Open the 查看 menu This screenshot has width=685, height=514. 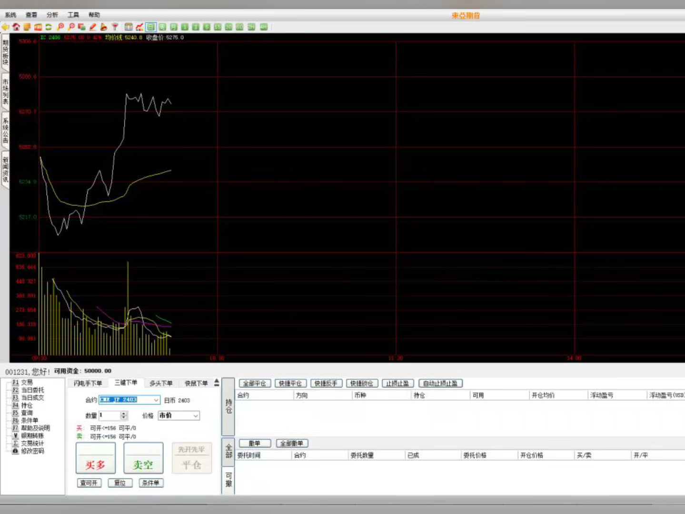31,15
